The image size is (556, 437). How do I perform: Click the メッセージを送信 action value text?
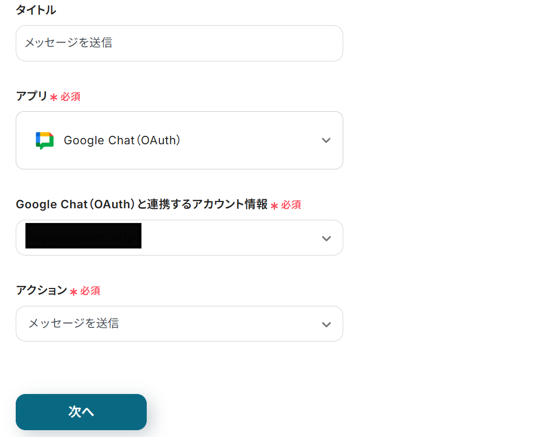coord(73,324)
